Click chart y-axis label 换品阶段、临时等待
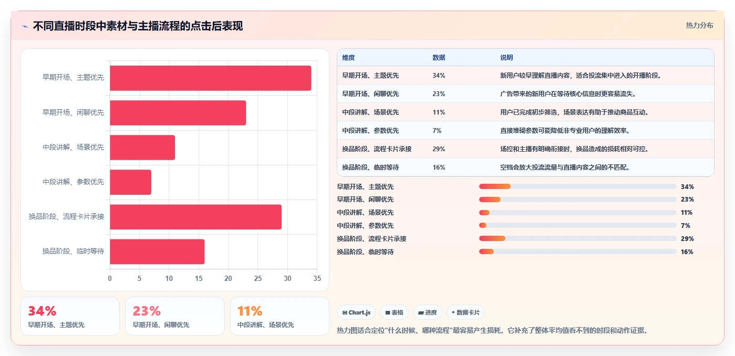The image size is (735, 356). point(73,252)
